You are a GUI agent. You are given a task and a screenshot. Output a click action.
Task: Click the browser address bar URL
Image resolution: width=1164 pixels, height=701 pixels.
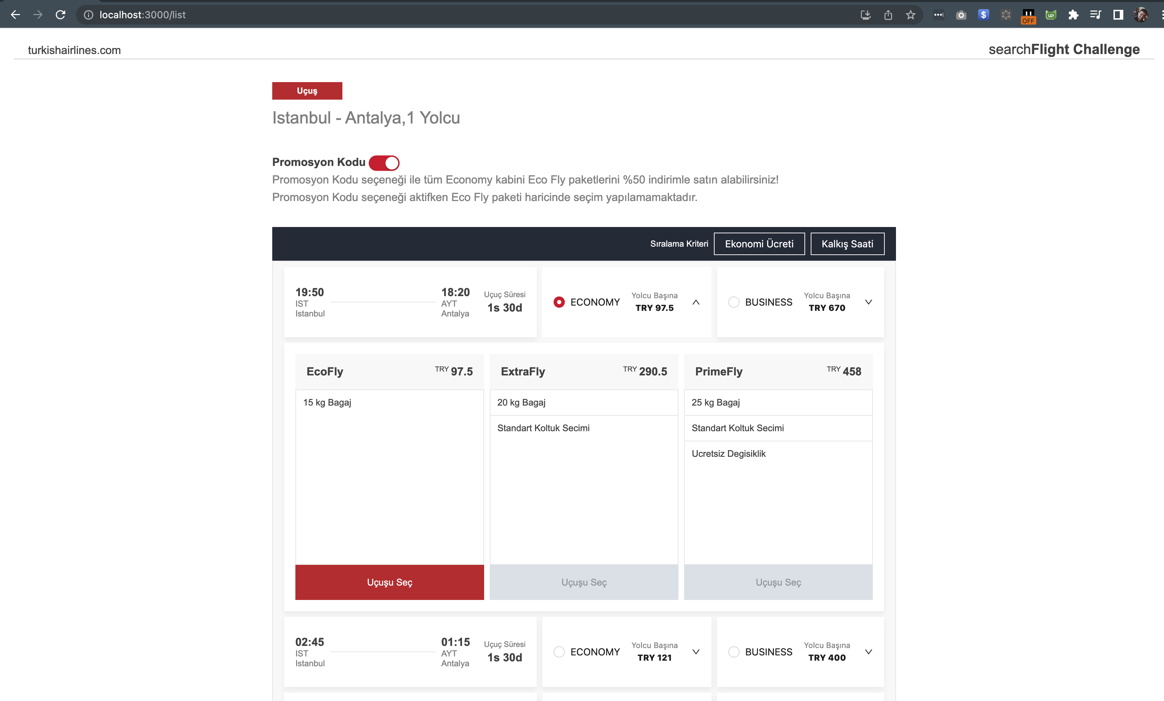142,15
